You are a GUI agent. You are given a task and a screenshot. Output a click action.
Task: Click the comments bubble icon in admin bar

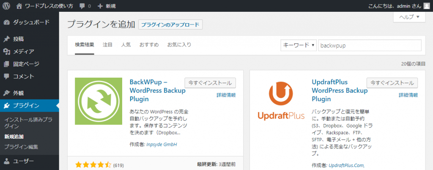[82, 6]
